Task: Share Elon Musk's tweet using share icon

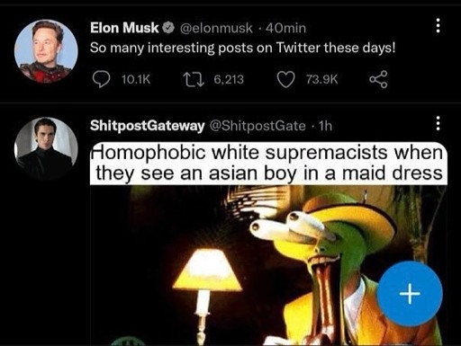Action: coord(378,79)
